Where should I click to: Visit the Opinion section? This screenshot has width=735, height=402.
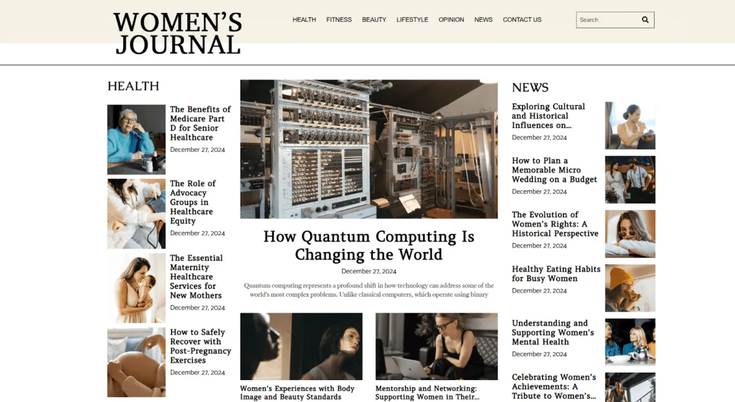point(451,20)
